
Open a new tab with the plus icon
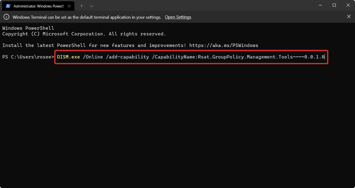point(82,6)
